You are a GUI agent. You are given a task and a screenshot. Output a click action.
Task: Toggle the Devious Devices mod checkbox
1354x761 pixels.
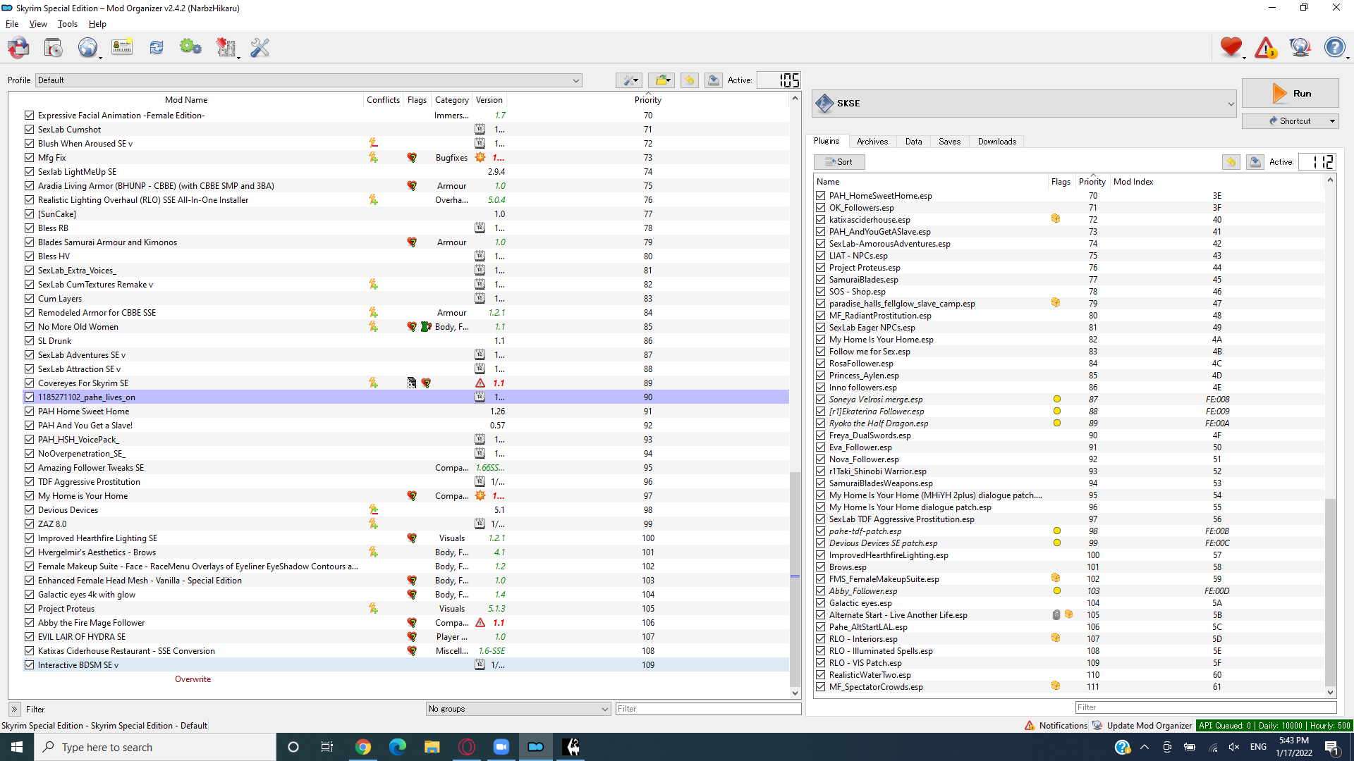pyautogui.click(x=29, y=510)
